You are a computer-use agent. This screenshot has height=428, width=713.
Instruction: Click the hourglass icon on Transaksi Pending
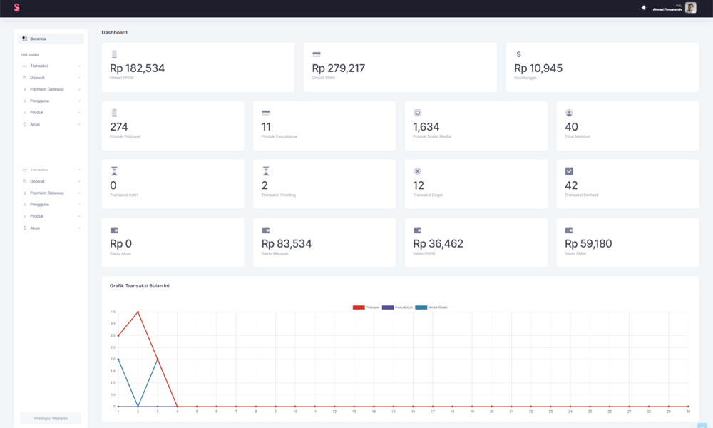(266, 171)
